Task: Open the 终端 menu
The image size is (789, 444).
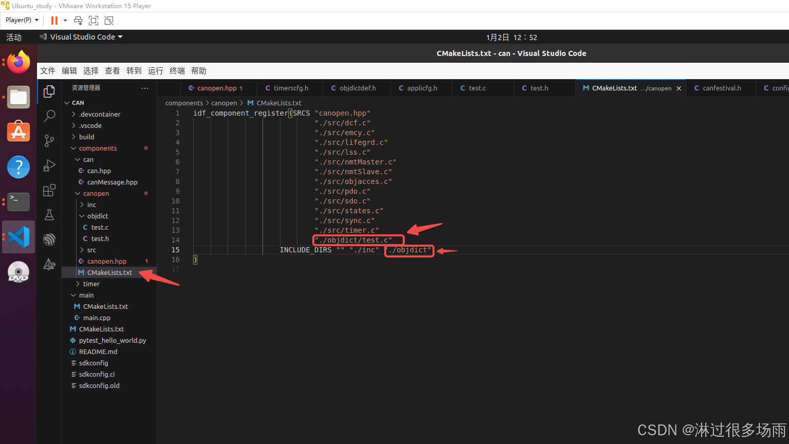Action: (x=177, y=71)
